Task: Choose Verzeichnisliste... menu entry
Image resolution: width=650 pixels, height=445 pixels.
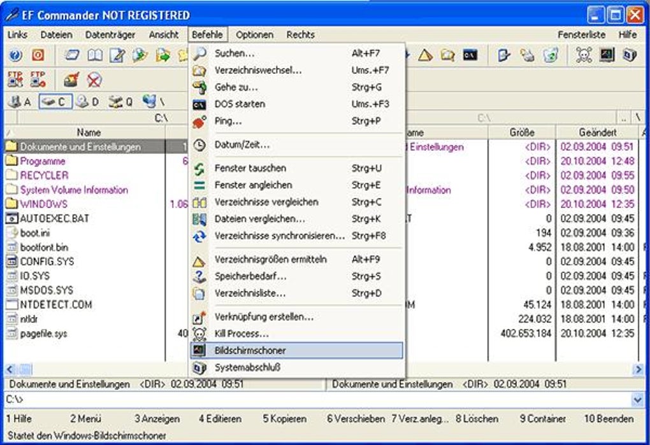Action: (296, 293)
